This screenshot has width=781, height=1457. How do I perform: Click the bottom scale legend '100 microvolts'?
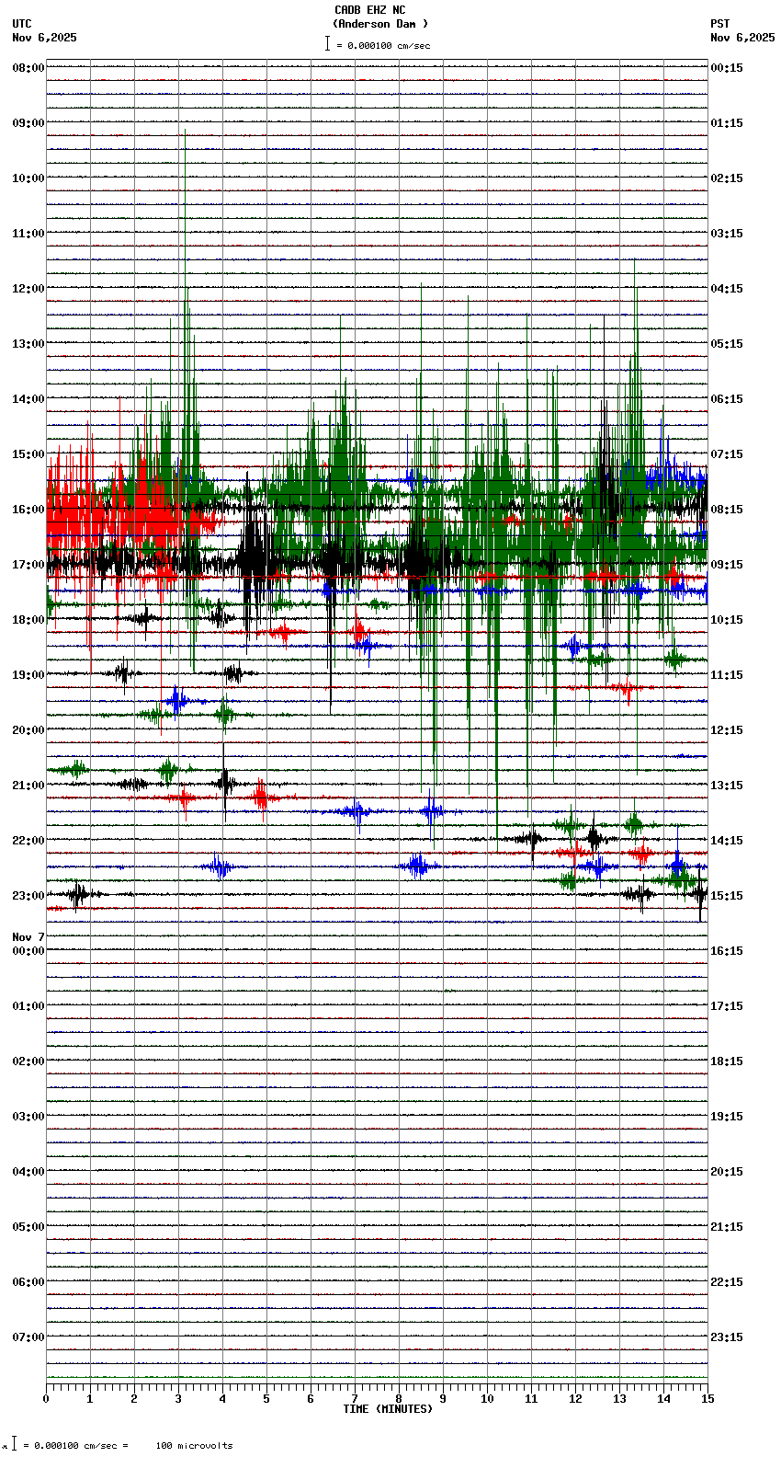[194, 1446]
